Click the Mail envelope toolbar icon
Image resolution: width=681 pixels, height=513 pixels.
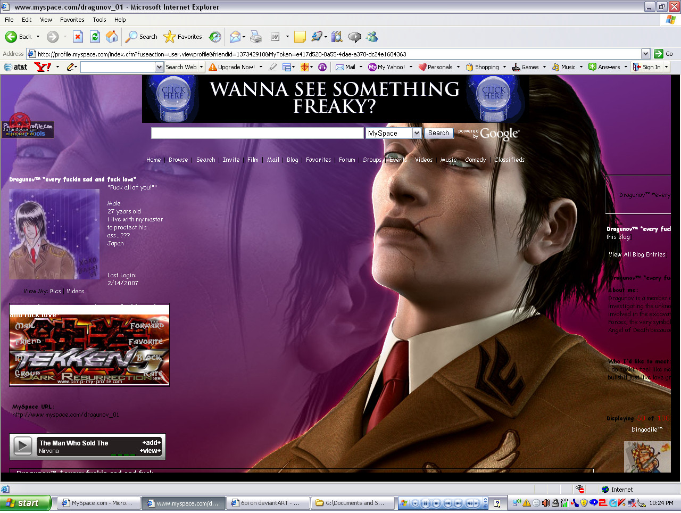tap(235, 37)
